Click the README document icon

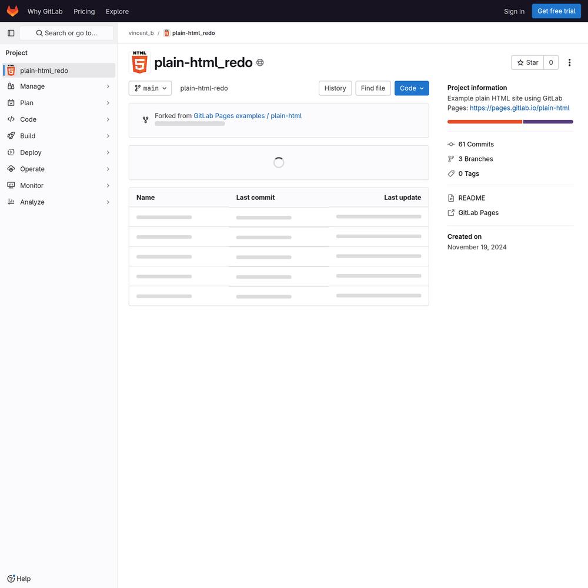point(451,198)
